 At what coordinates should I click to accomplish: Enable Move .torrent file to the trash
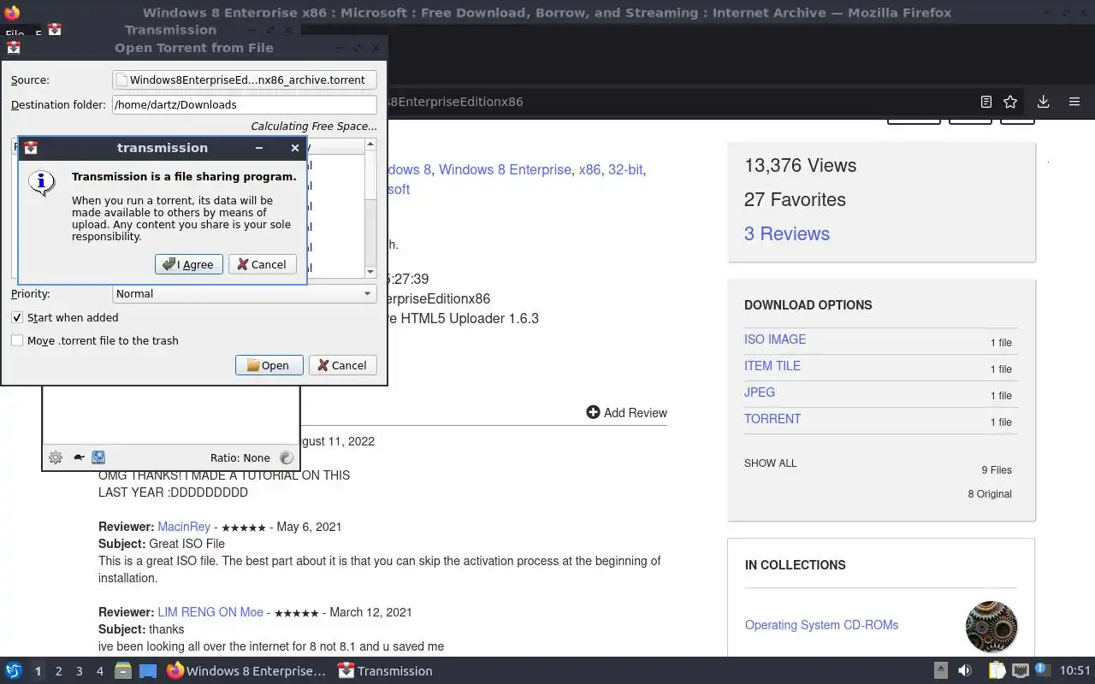click(x=17, y=340)
